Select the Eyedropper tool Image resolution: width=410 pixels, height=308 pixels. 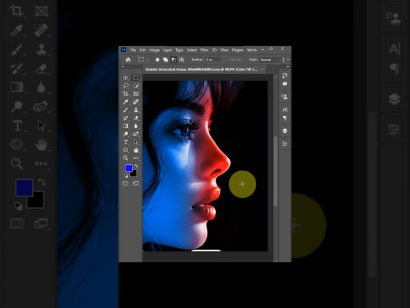(126, 102)
